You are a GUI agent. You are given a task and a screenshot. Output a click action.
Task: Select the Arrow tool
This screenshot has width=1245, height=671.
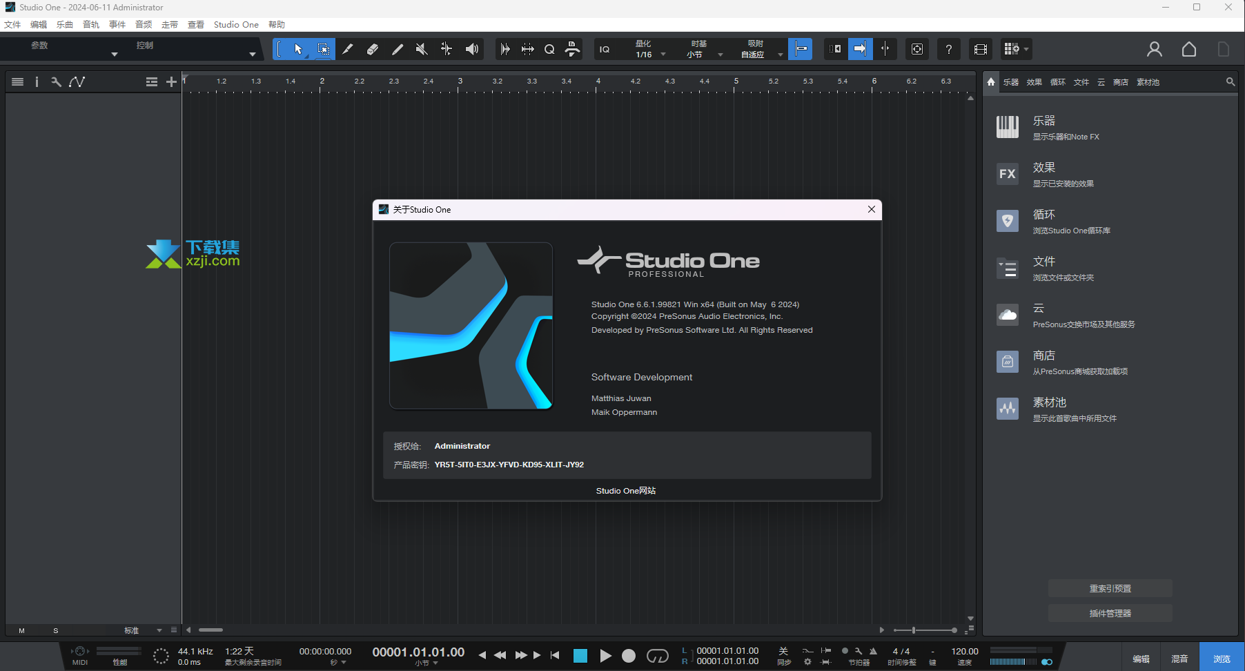tap(298, 49)
